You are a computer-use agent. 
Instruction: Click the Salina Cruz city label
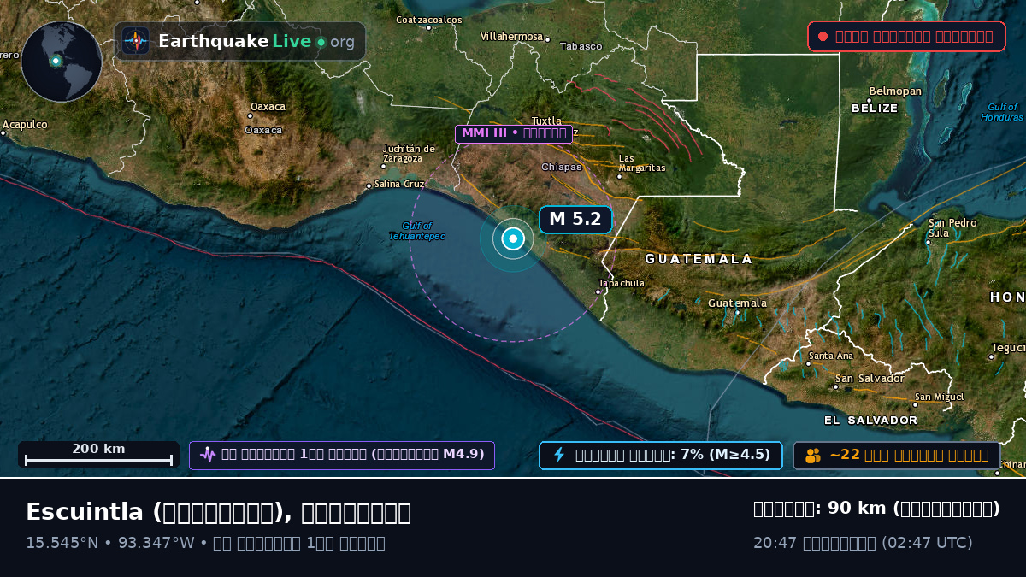click(x=399, y=184)
